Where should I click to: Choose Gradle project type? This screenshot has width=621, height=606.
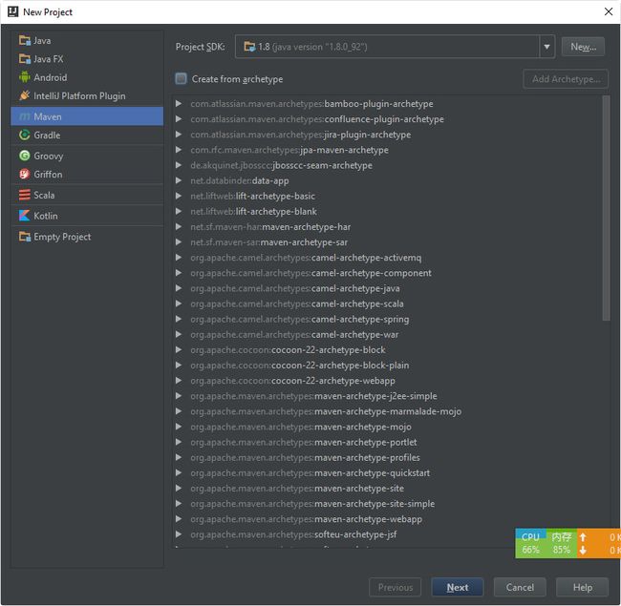(87, 135)
